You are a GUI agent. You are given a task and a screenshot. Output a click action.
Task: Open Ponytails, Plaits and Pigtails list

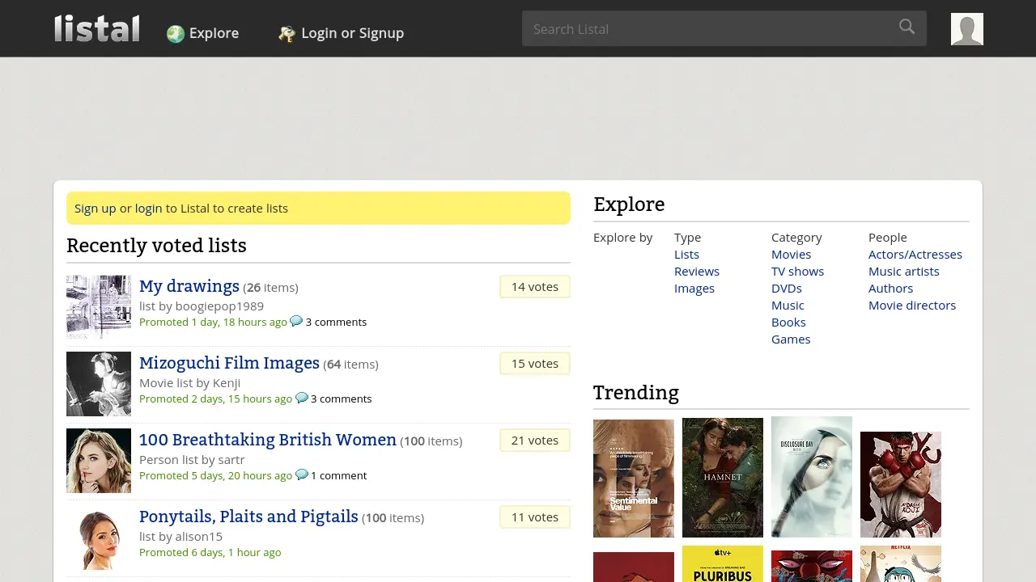point(248,517)
